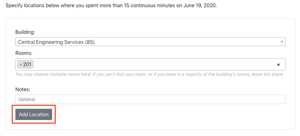The height and width of the screenshot is (136, 300).
Task: Select the 201 room tag
Action: click(x=25, y=64)
